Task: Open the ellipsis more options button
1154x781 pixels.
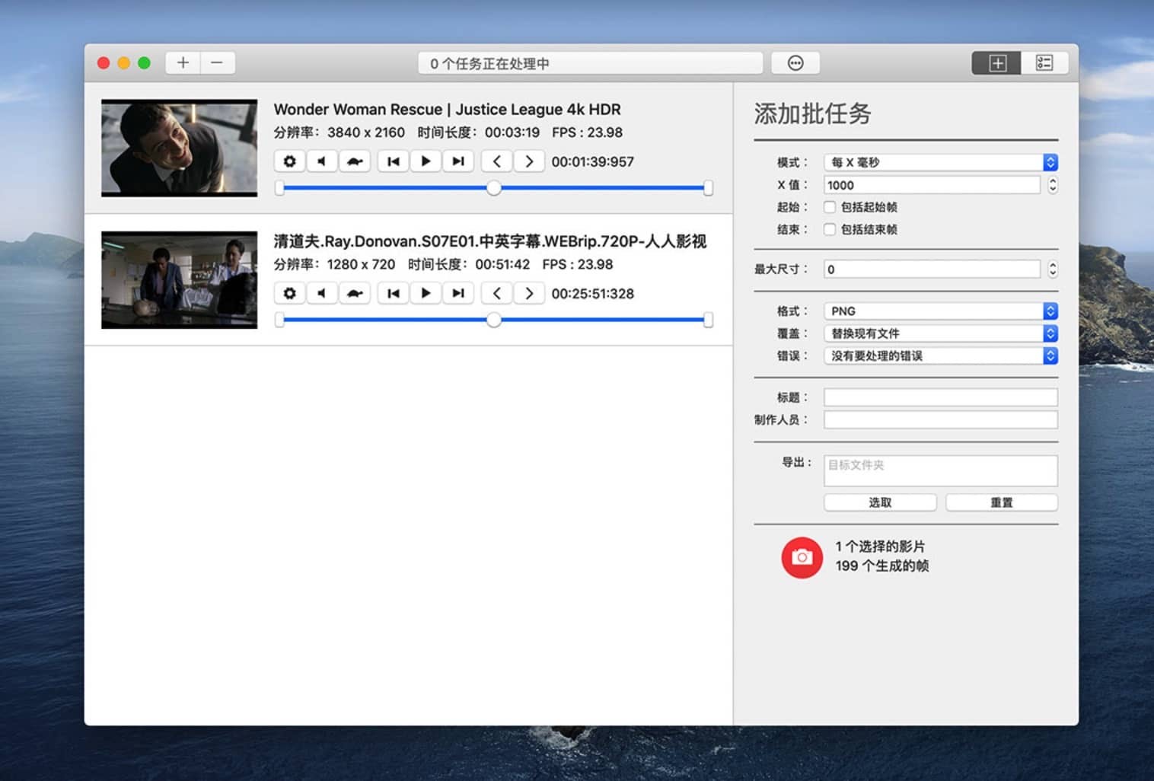Action: click(795, 63)
